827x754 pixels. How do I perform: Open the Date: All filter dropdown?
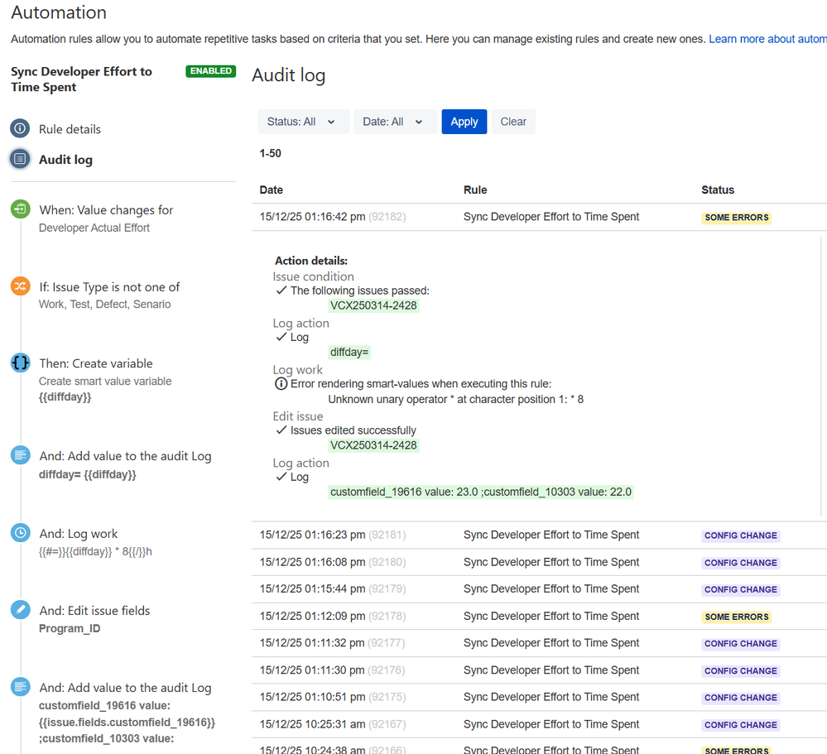click(x=395, y=122)
